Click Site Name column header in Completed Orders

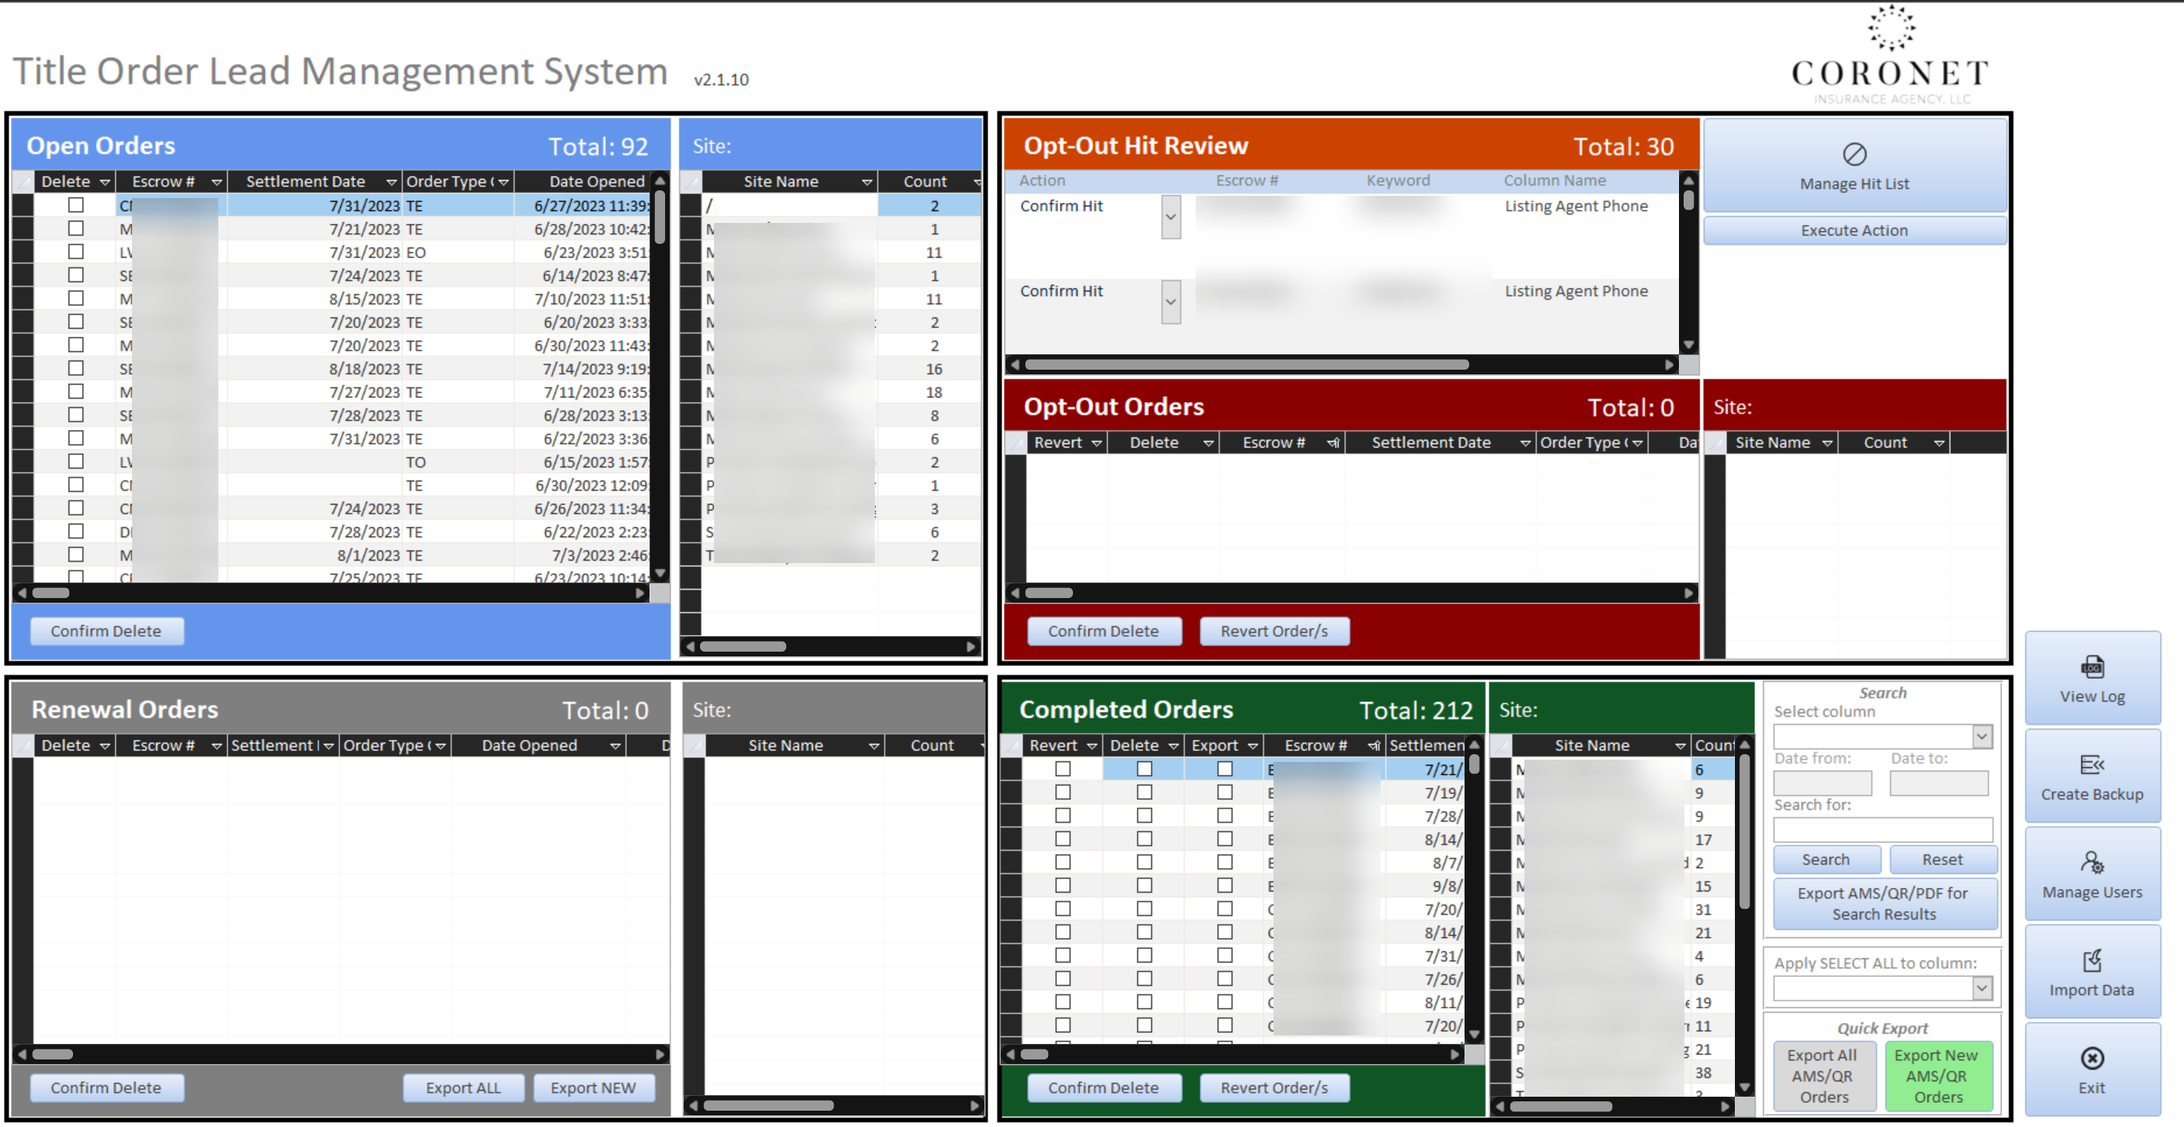[1591, 746]
